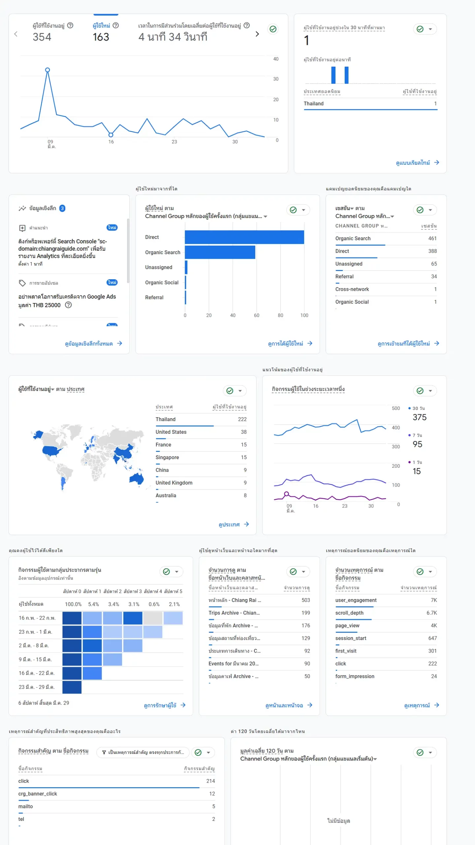
Task: Click the user_engagement event row
Action: tap(386, 600)
